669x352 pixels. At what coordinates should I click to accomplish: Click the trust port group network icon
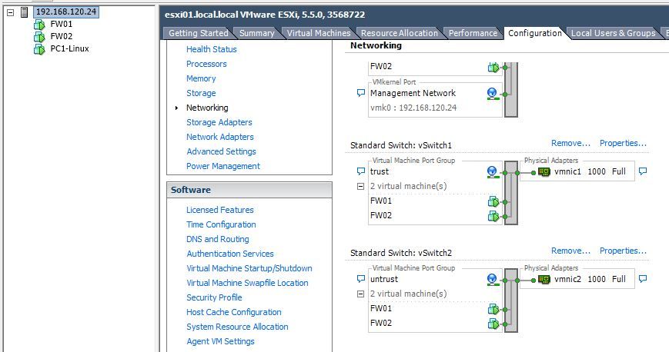point(492,171)
